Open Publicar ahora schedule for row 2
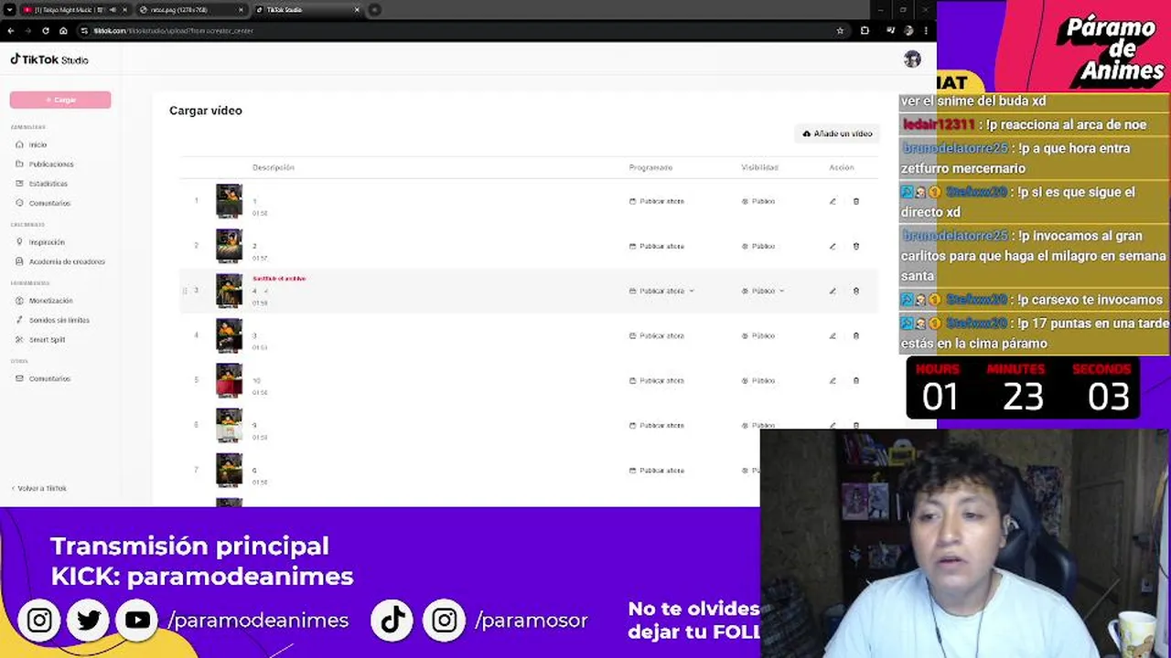 (x=657, y=246)
